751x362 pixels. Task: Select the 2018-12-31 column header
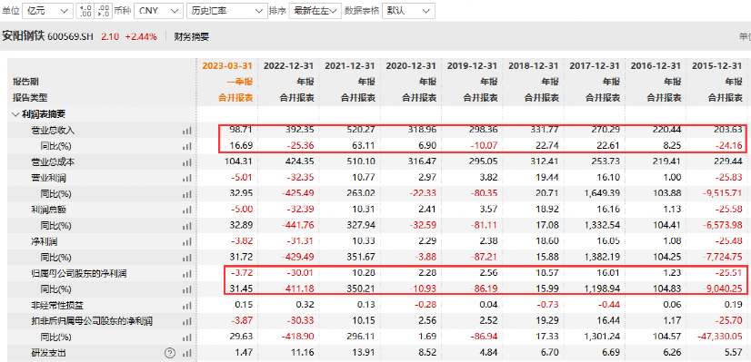[534, 66]
